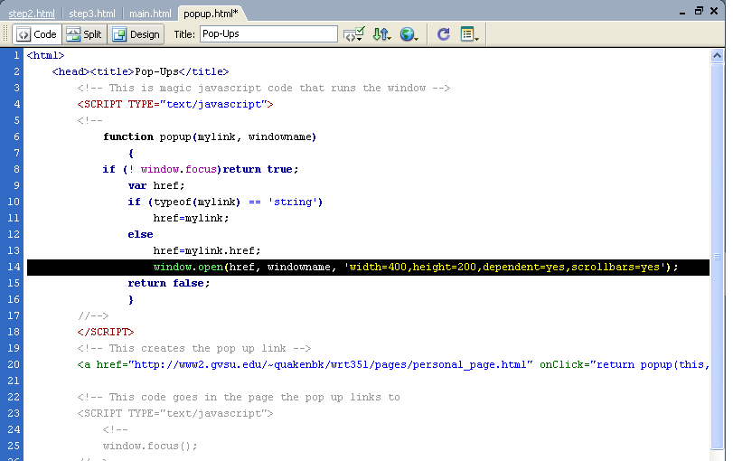Click line number 25 in gutter
Screen dimensions: 733x461
tap(14, 446)
